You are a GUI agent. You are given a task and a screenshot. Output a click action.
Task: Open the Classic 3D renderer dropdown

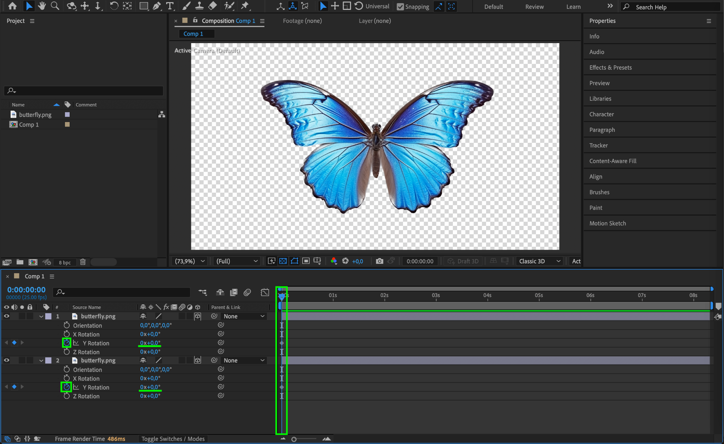(539, 261)
